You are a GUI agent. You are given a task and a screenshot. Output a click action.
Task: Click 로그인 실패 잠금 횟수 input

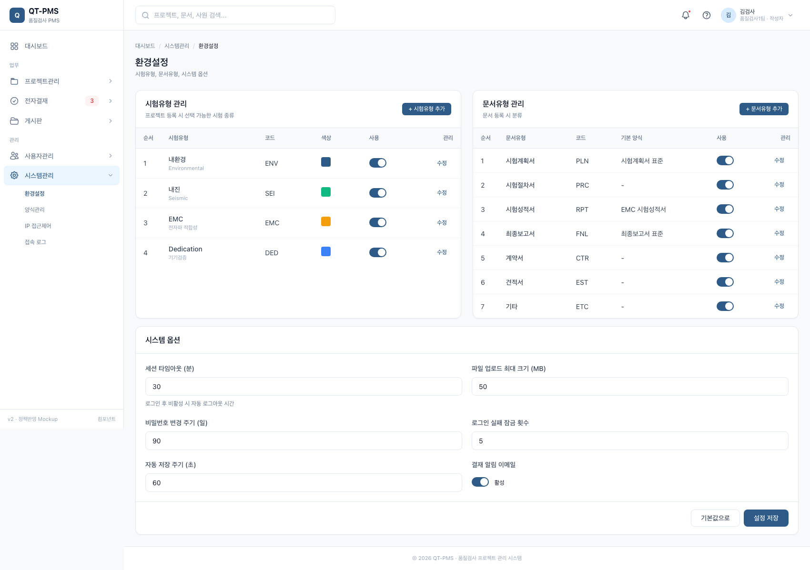coord(630,441)
